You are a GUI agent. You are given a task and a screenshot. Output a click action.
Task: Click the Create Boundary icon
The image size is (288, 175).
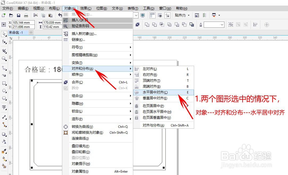(x=192, y=25)
